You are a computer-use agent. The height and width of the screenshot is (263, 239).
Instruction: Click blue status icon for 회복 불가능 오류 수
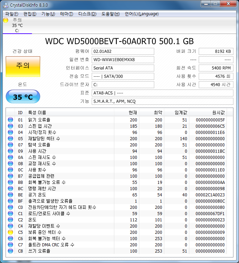(10, 182)
